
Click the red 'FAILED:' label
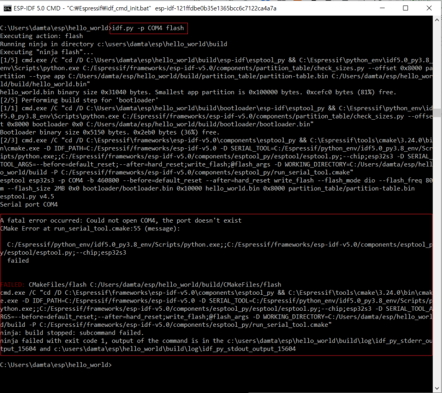pos(12,285)
